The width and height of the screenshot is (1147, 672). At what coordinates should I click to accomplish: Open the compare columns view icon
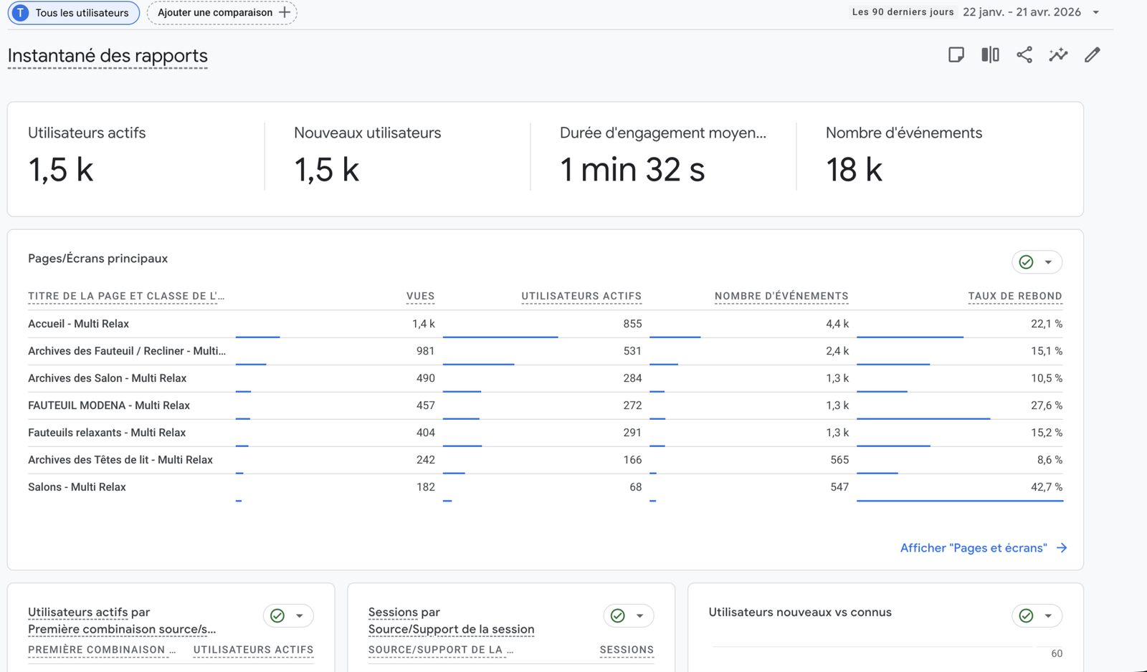[990, 55]
